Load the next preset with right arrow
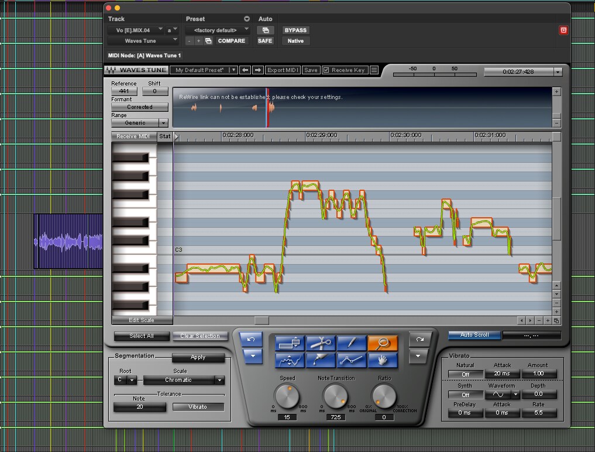This screenshot has width=595, height=452. click(257, 70)
